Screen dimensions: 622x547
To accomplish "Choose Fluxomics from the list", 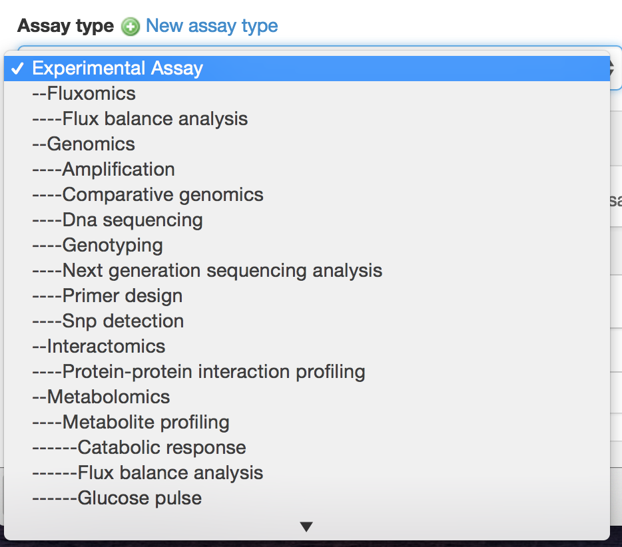I will pyautogui.click(x=84, y=94).
